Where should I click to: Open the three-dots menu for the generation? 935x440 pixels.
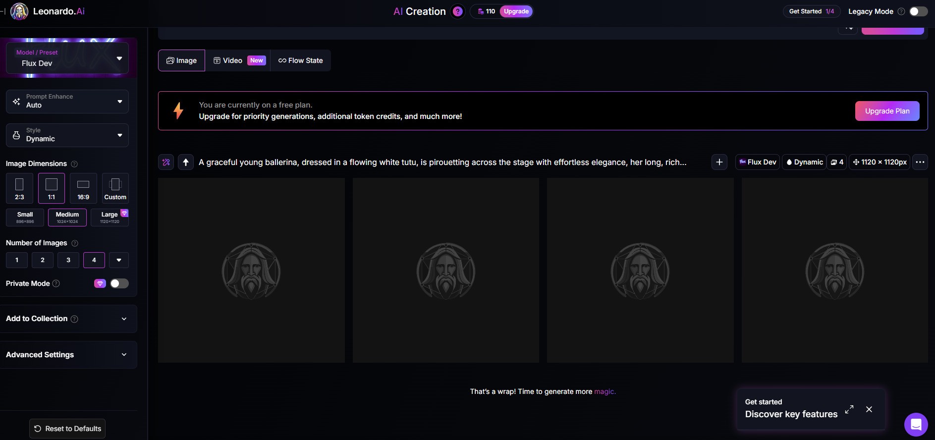point(920,162)
